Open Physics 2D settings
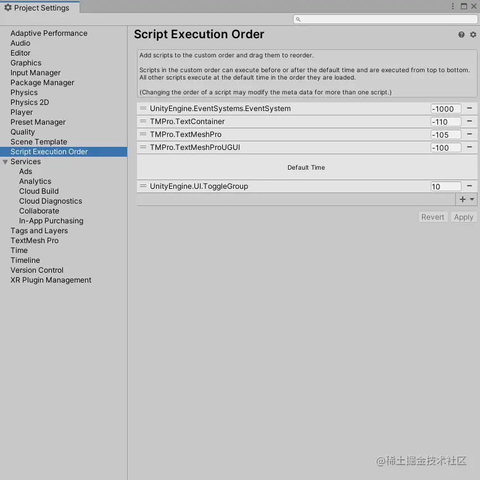This screenshot has width=480, height=480. click(30, 102)
